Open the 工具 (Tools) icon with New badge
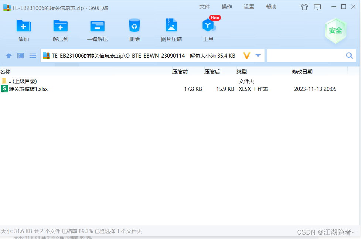361x239 pixels. 209,25
